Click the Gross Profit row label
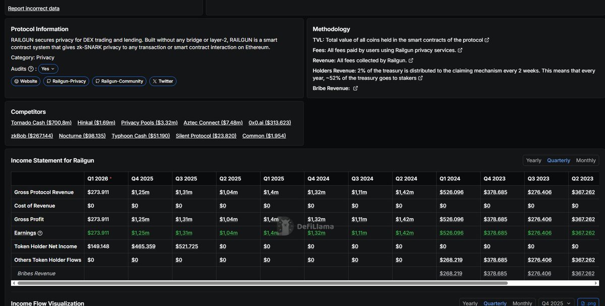The image size is (605, 306). (x=30, y=219)
